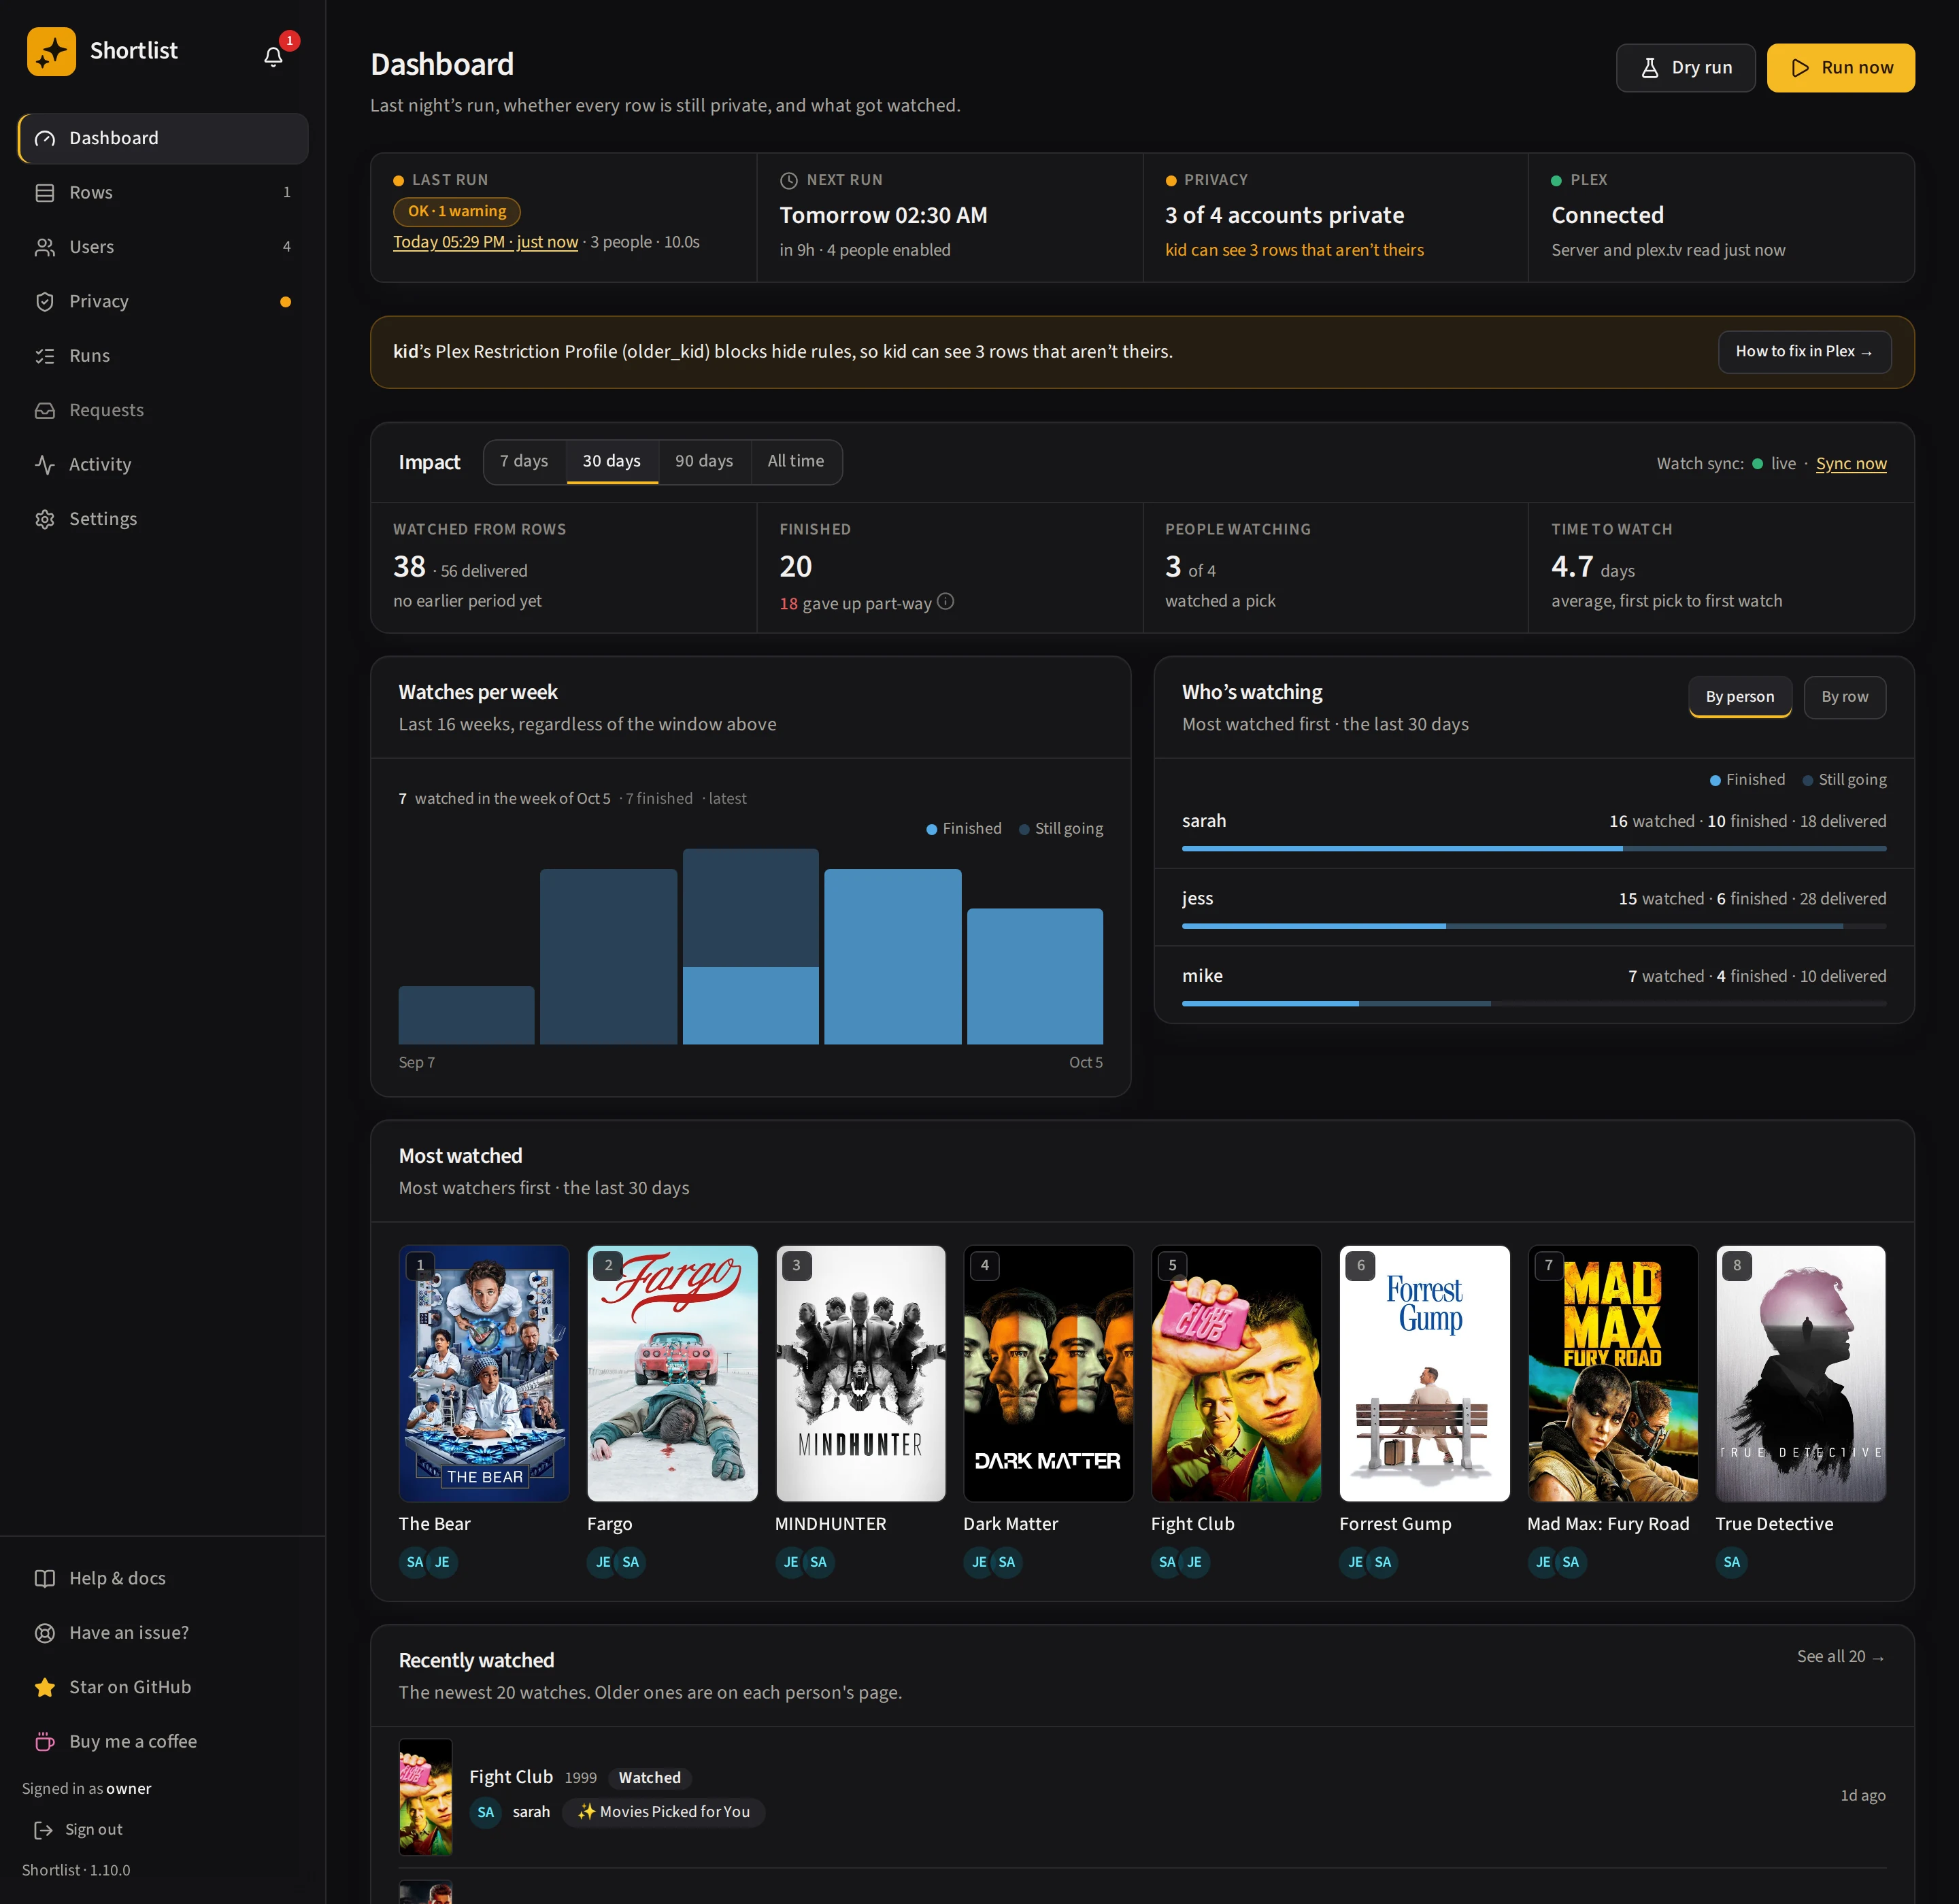Click JE avatar under Fargo
Image resolution: width=1959 pixels, height=1904 pixels.
602,1562
